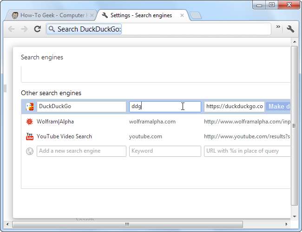Select the Wolfram|Alpha search engine row
Screen dimensions: 302x232
tap(158, 122)
